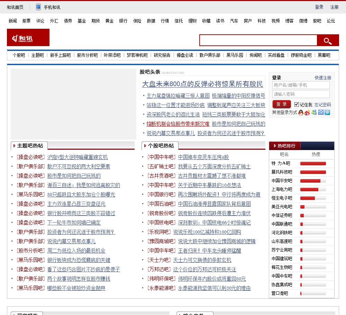Select 新手上路吧 in the sub-navigation
The width and height of the screenshot is (346, 315).
[x=61, y=55]
